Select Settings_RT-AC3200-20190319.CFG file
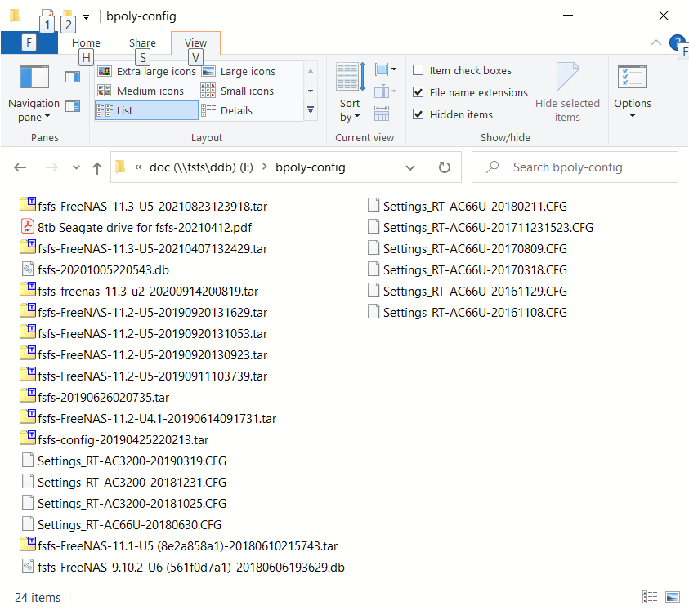Image resolution: width=689 pixels, height=610 pixels. [124, 461]
